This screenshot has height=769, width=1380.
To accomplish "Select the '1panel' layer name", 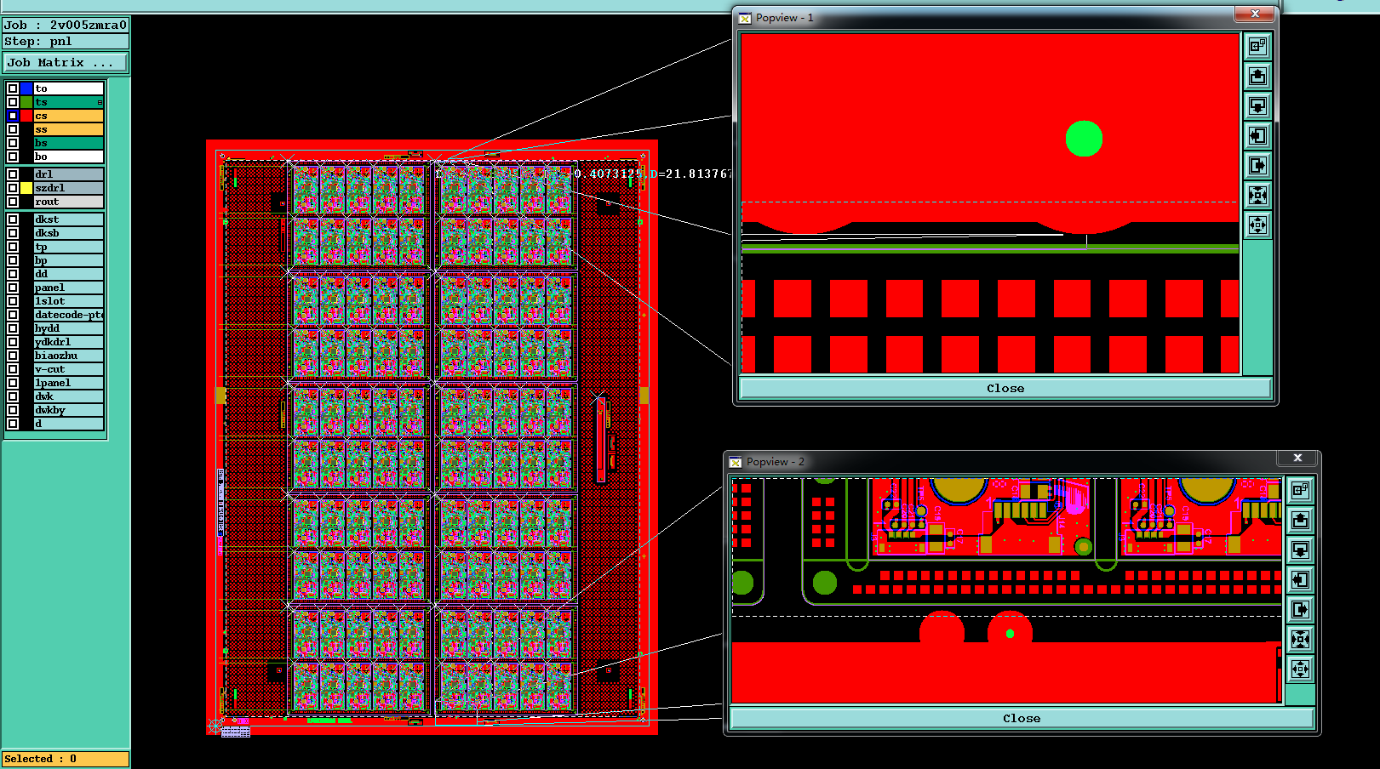I will click(69, 383).
